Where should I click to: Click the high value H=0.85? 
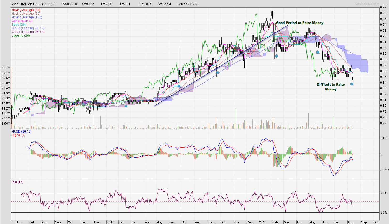tap(106, 4)
